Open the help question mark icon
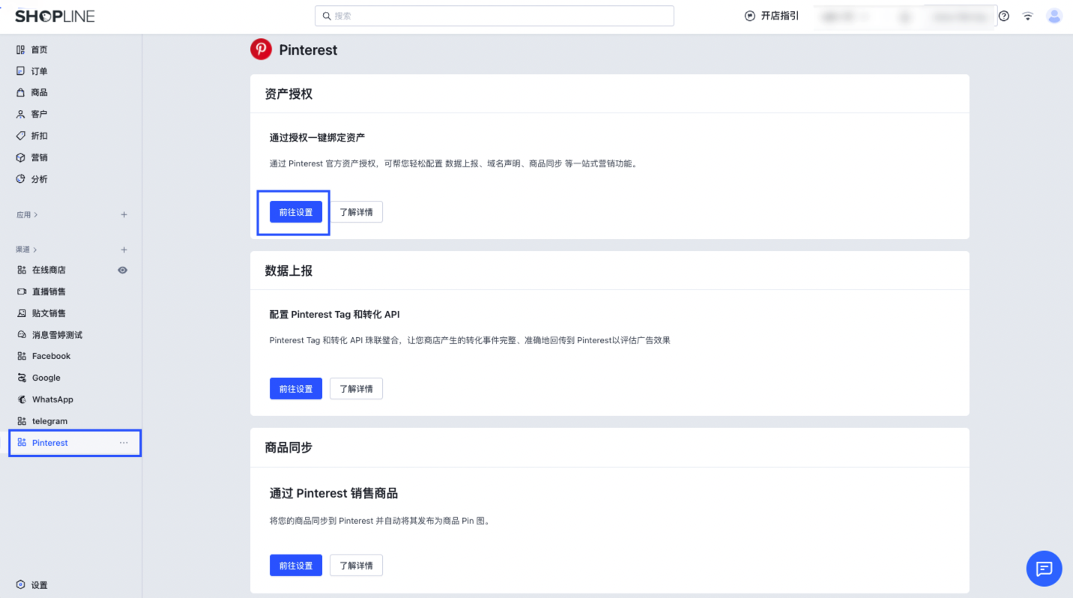Viewport: 1073px width, 598px height. (1004, 16)
